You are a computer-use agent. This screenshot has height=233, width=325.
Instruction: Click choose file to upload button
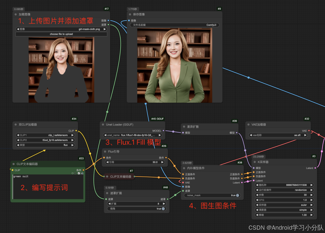pos(61,34)
